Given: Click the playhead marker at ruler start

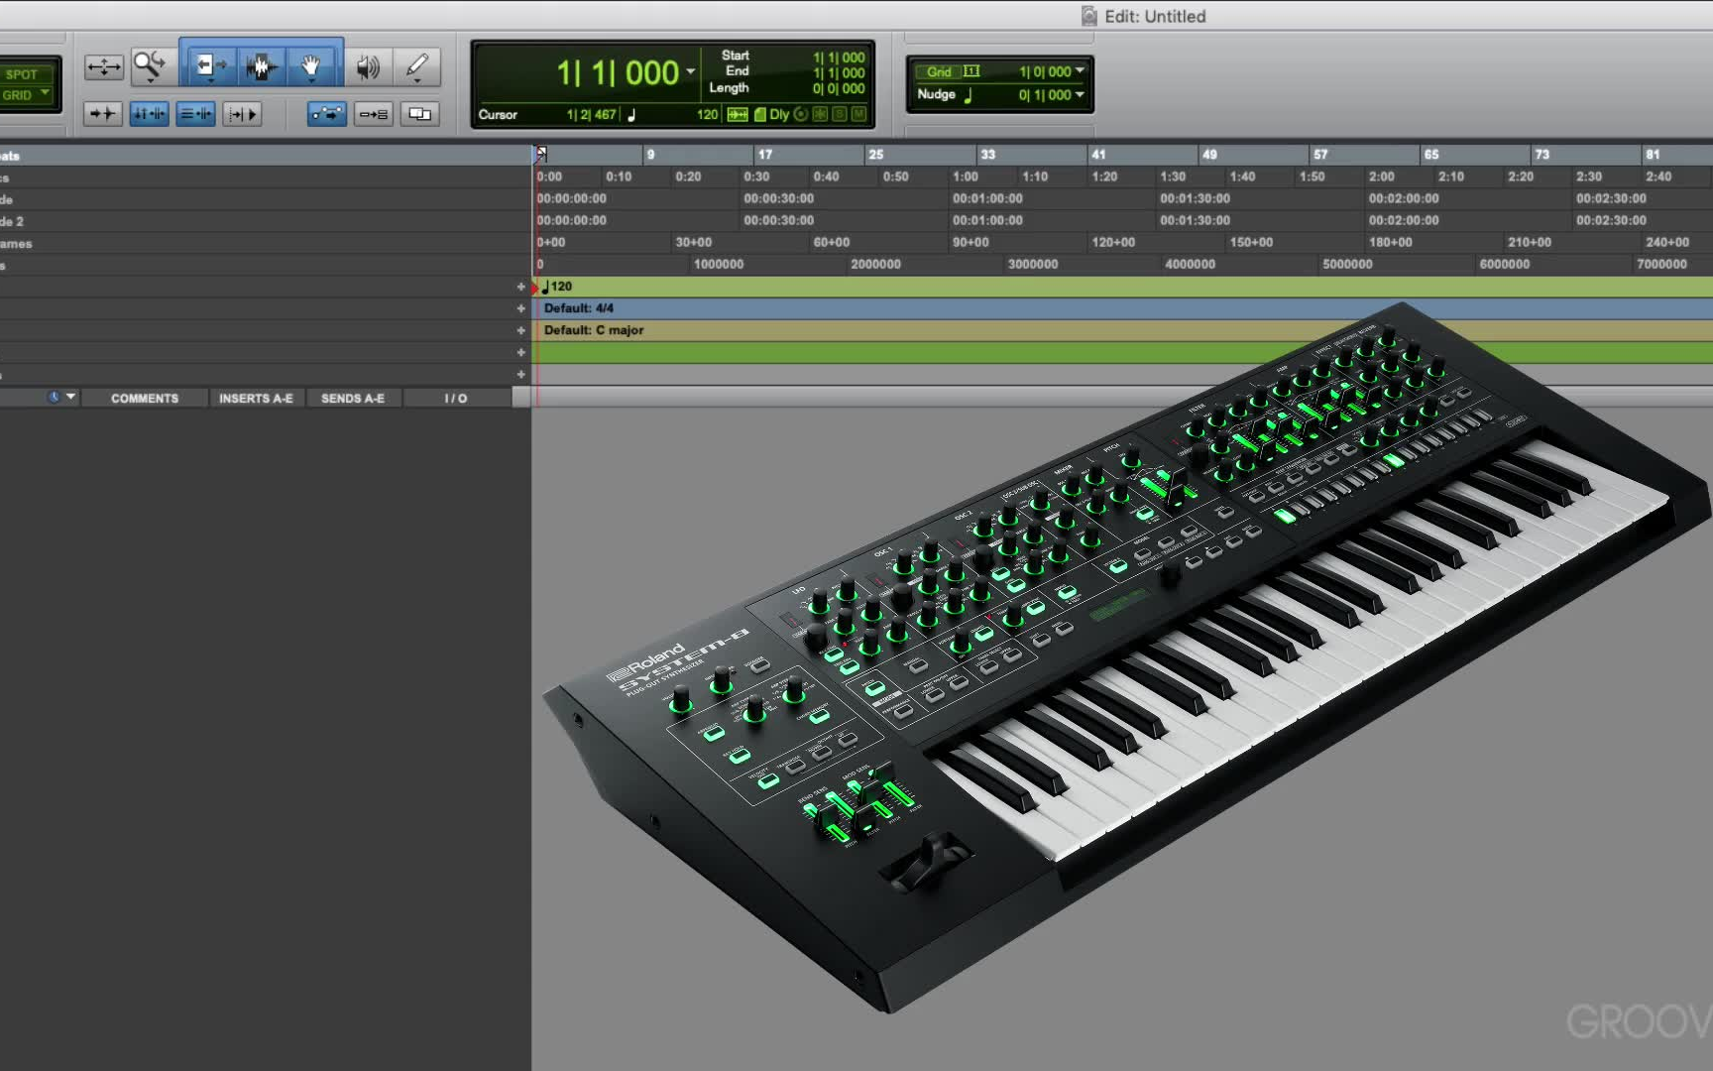Looking at the screenshot, I should pyautogui.click(x=540, y=154).
